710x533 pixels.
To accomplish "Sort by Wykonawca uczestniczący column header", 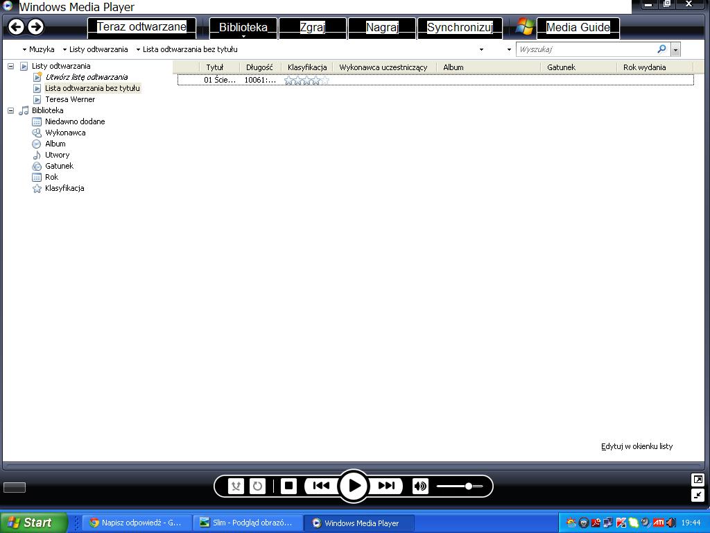I will pos(384,67).
